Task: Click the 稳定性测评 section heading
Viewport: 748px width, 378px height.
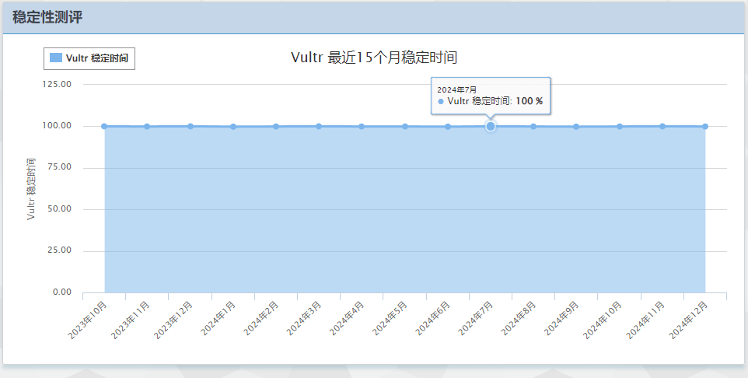Action: click(x=47, y=17)
